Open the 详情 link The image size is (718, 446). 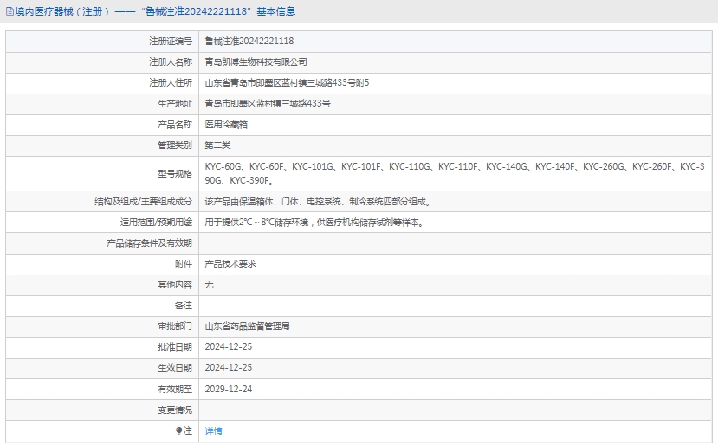[213, 430]
